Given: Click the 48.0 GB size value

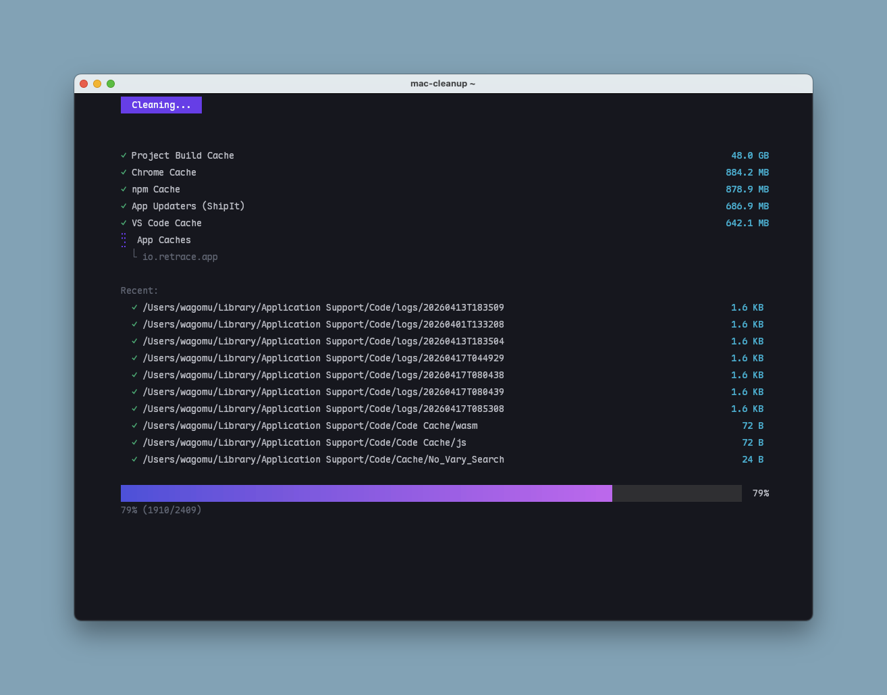Looking at the screenshot, I should click(x=749, y=155).
